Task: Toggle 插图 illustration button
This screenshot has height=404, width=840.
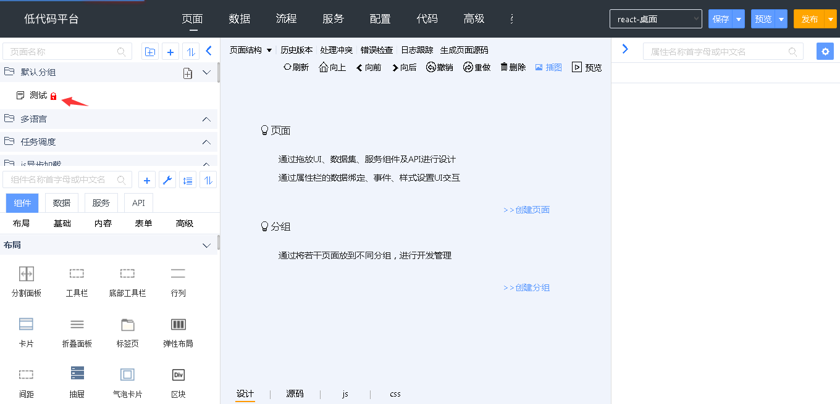Action: 548,67
